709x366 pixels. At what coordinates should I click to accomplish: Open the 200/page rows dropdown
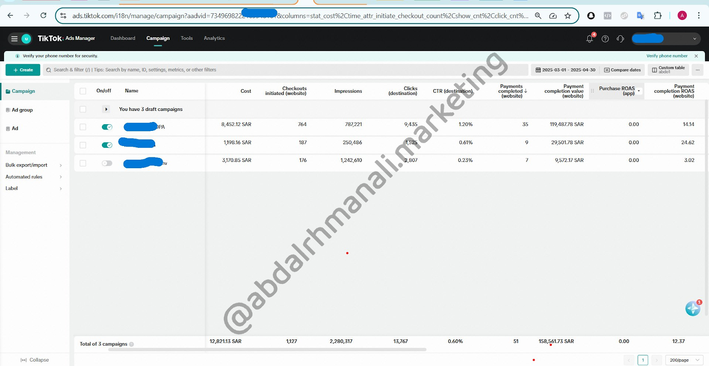pyautogui.click(x=684, y=360)
